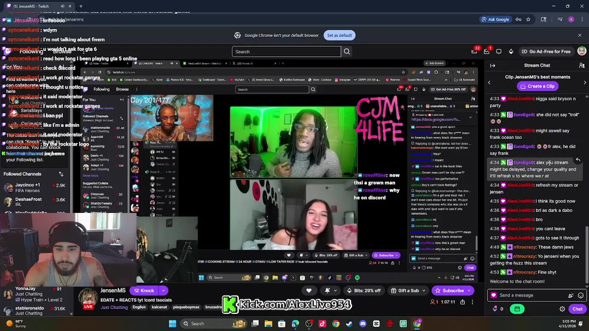Screen dimensions: 589x331
Task: Open stableronaldo channel in sidebar
Action: point(36,311)
